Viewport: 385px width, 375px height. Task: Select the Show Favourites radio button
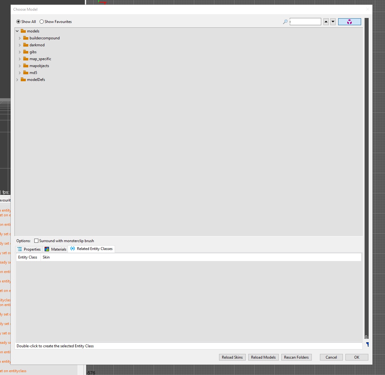click(41, 22)
